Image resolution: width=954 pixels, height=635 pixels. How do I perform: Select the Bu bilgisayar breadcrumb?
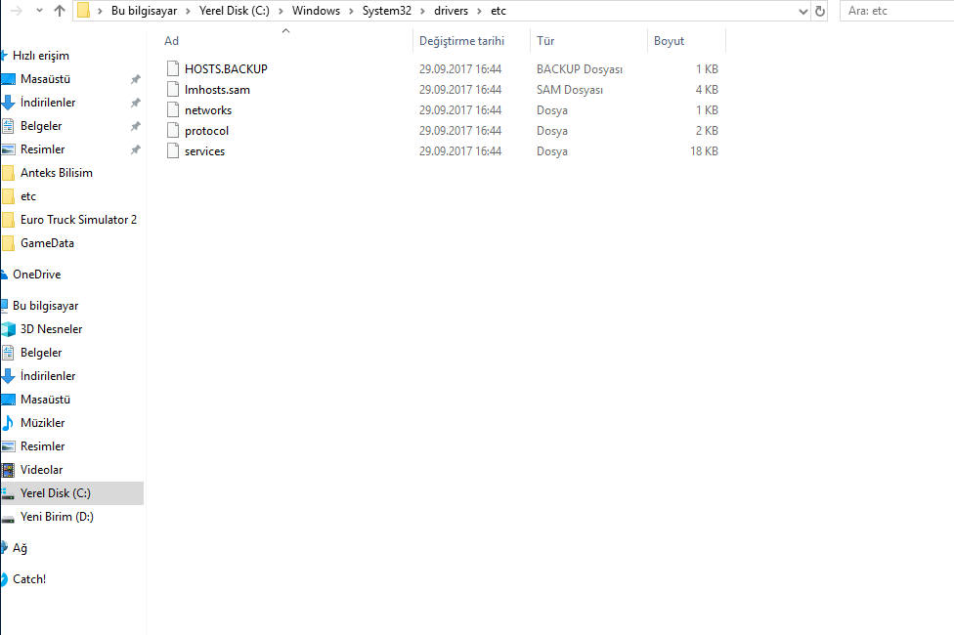(145, 11)
